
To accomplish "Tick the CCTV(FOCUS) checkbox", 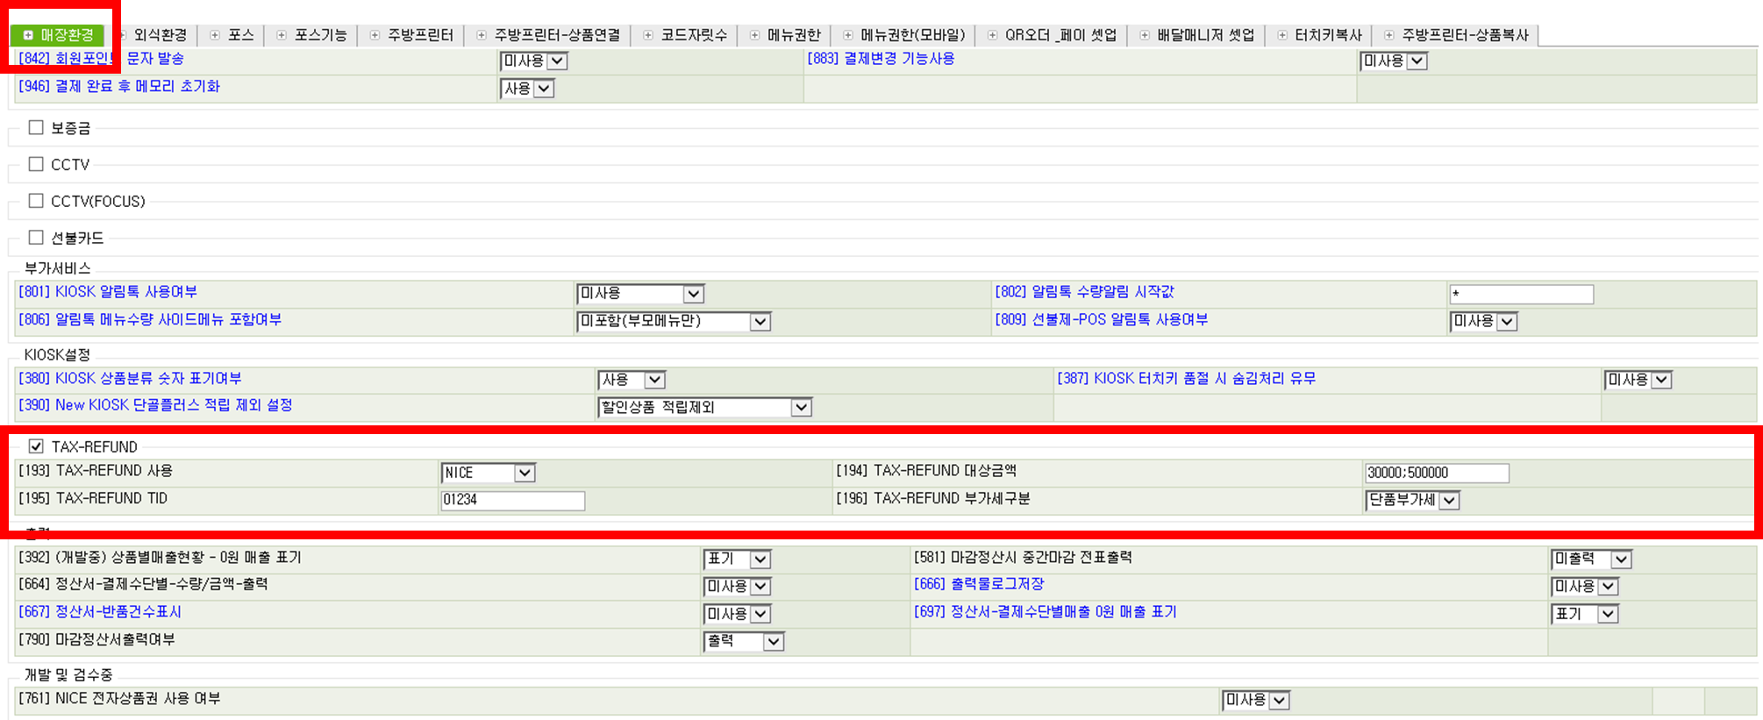I will point(36,201).
